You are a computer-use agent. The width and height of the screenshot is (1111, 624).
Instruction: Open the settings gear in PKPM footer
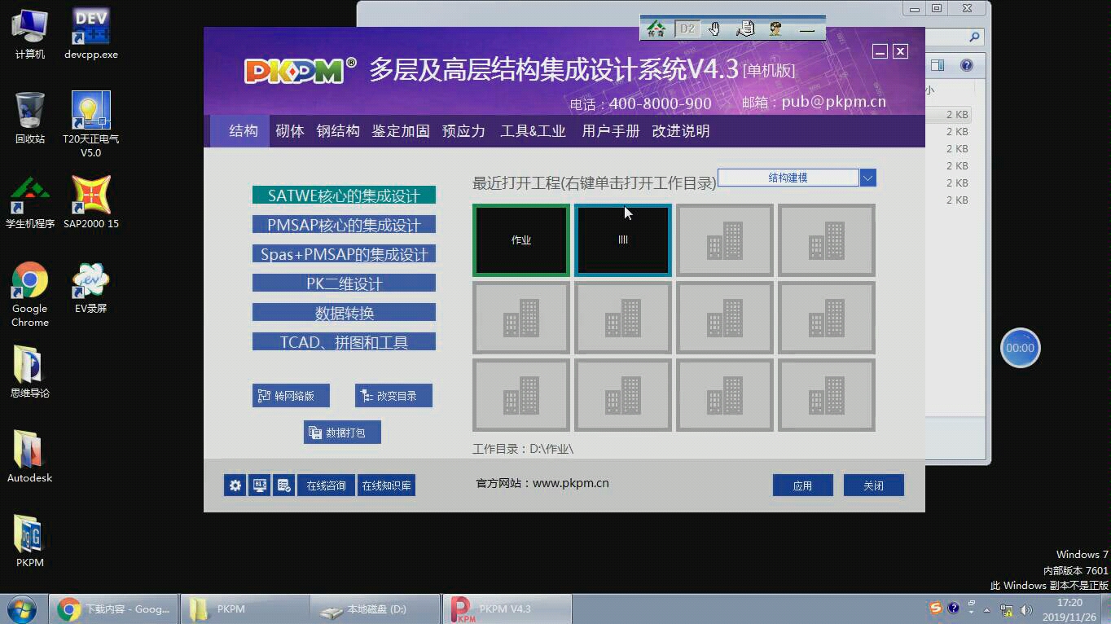point(235,486)
